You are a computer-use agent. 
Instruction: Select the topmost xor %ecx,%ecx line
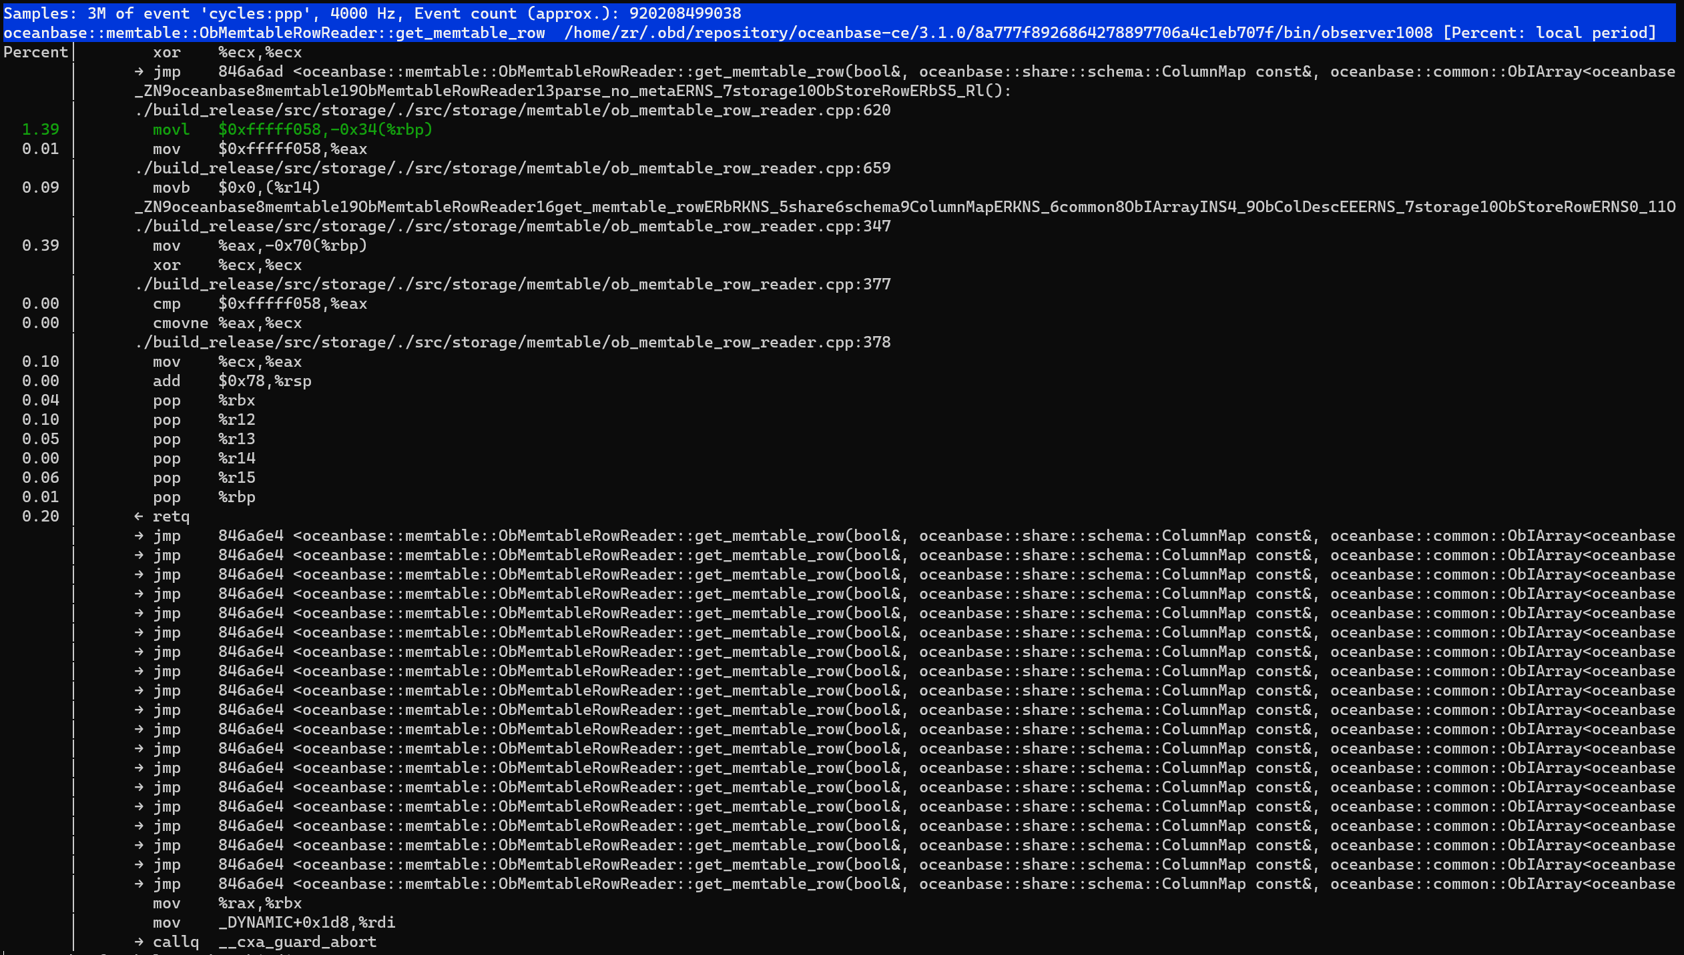click(x=227, y=52)
